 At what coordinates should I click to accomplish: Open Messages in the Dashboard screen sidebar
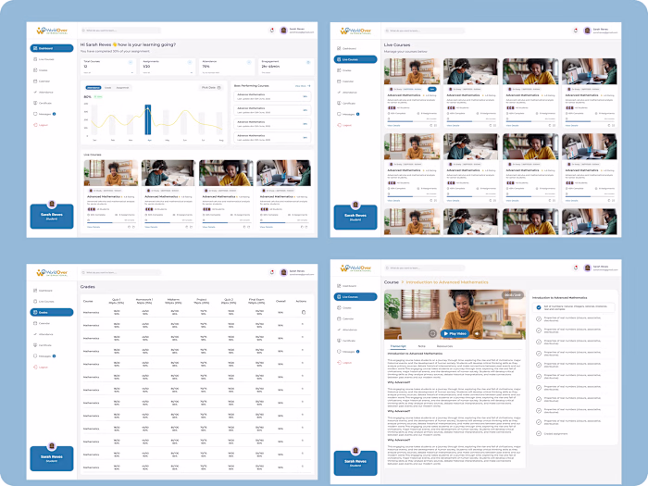tap(44, 114)
